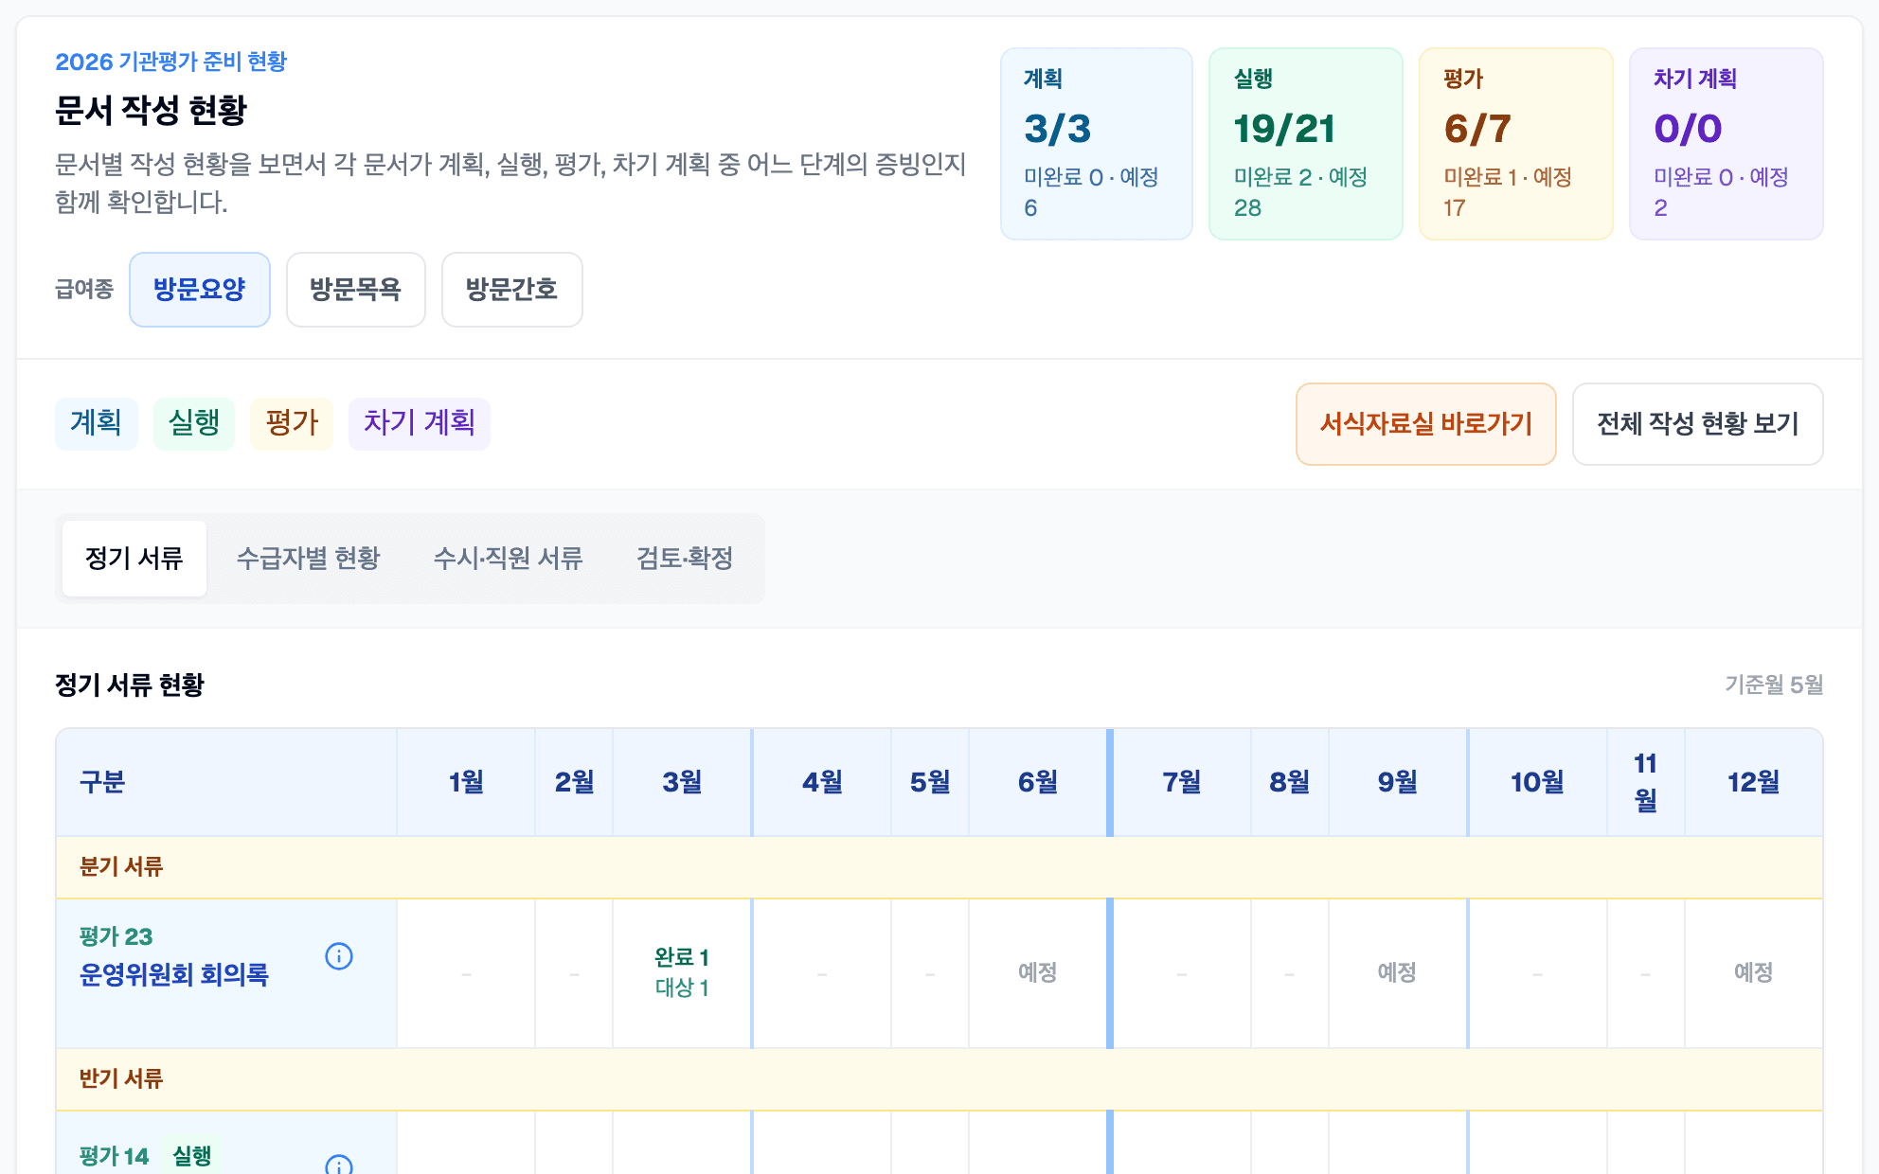The image size is (1879, 1174).
Task: Switch to 수시·직원 서류 tab
Action: (509, 559)
